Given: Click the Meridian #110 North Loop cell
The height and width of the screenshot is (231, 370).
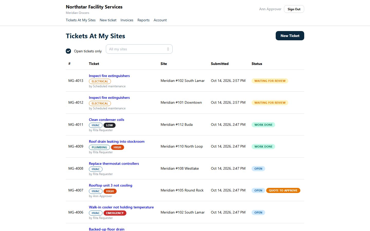Looking at the screenshot, I should (182, 146).
